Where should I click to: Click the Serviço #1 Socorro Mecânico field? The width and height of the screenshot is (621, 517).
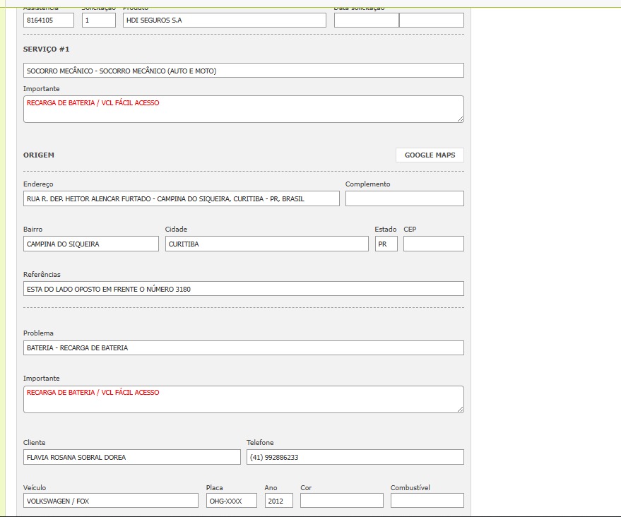pyautogui.click(x=243, y=71)
